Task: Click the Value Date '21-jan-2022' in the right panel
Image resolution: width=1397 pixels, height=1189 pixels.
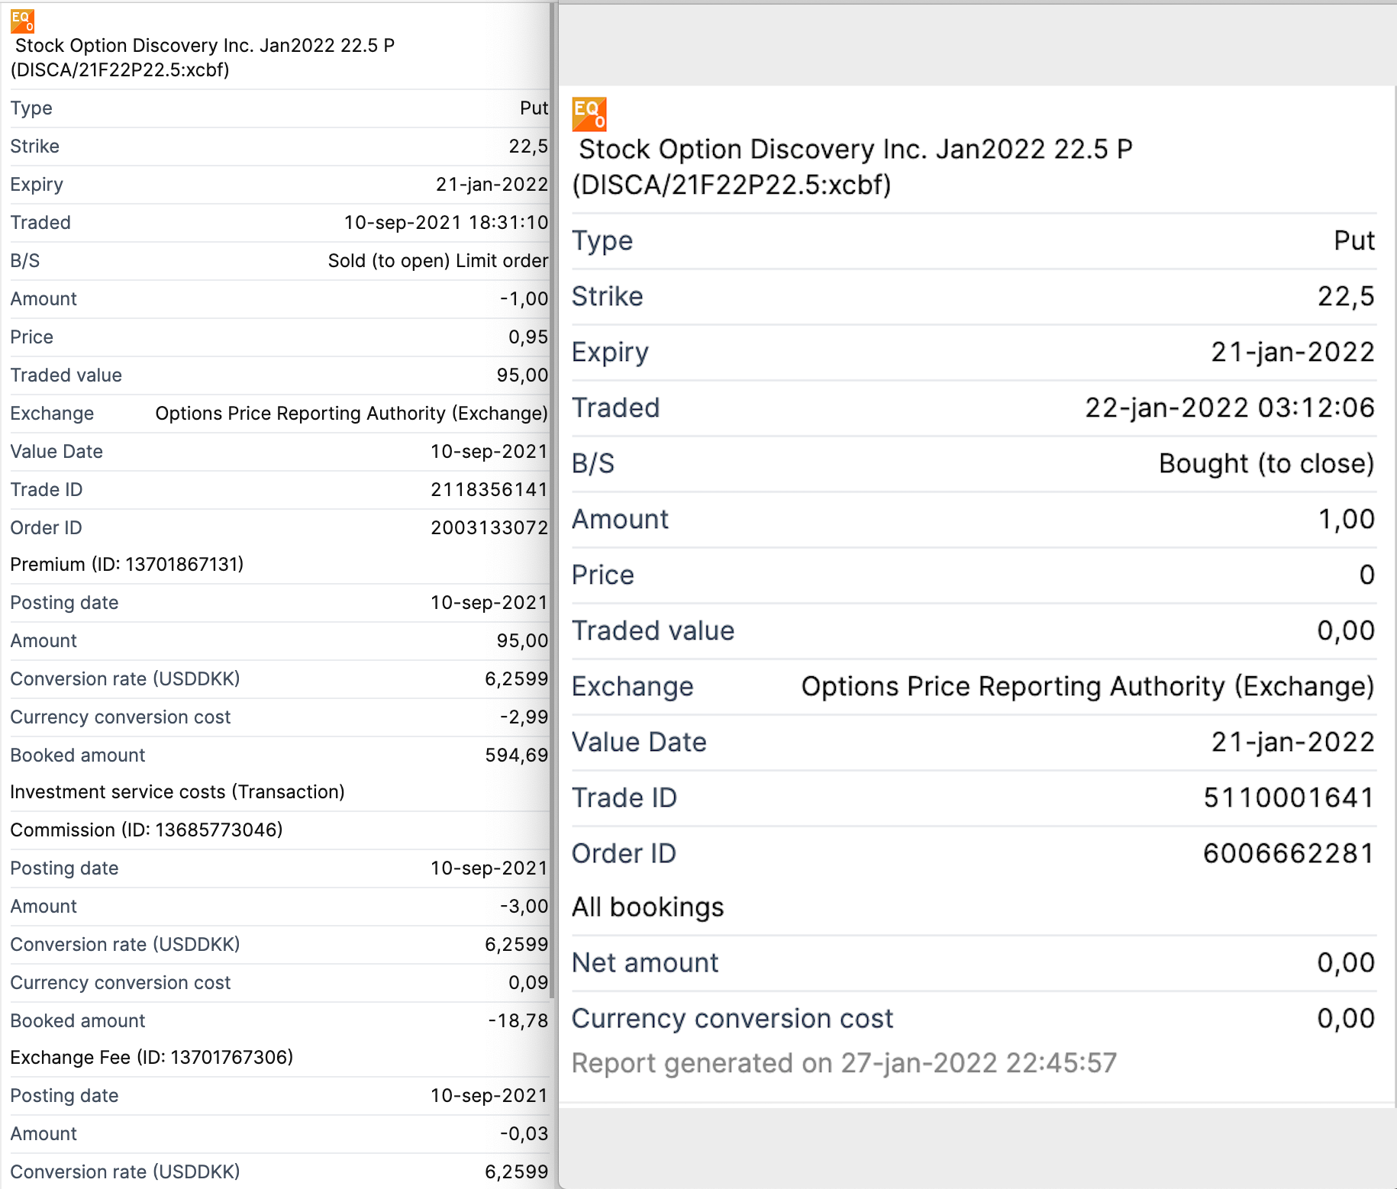Action: tap(1293, 743)
